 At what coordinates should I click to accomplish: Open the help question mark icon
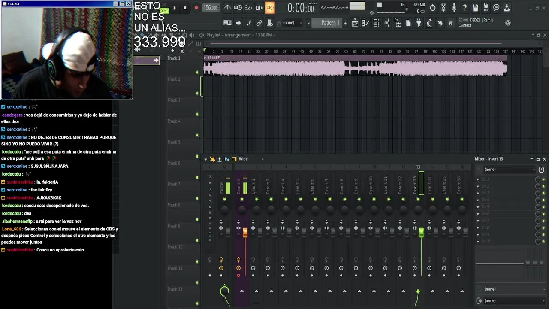click(x=465, y=8)
